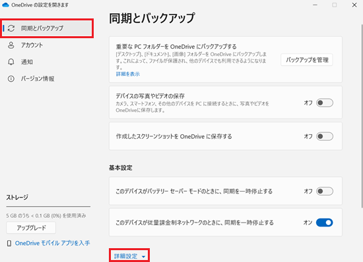Click the bell icon beside 通知
This screenshot has width=363, height=262.
click(11, 62)
